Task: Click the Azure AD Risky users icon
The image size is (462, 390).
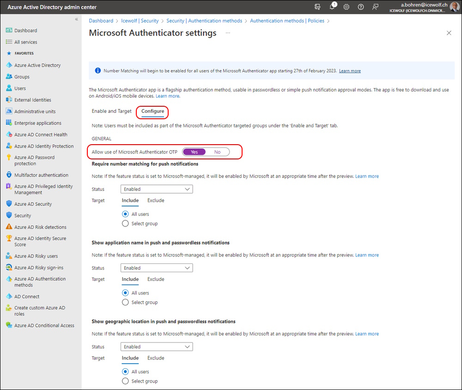Action: coord(9,256)
